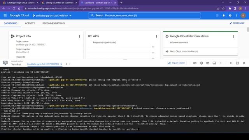Click the browser home button
Image resolution: width=249 pixels, height=140 pixels.
(19, 9)
